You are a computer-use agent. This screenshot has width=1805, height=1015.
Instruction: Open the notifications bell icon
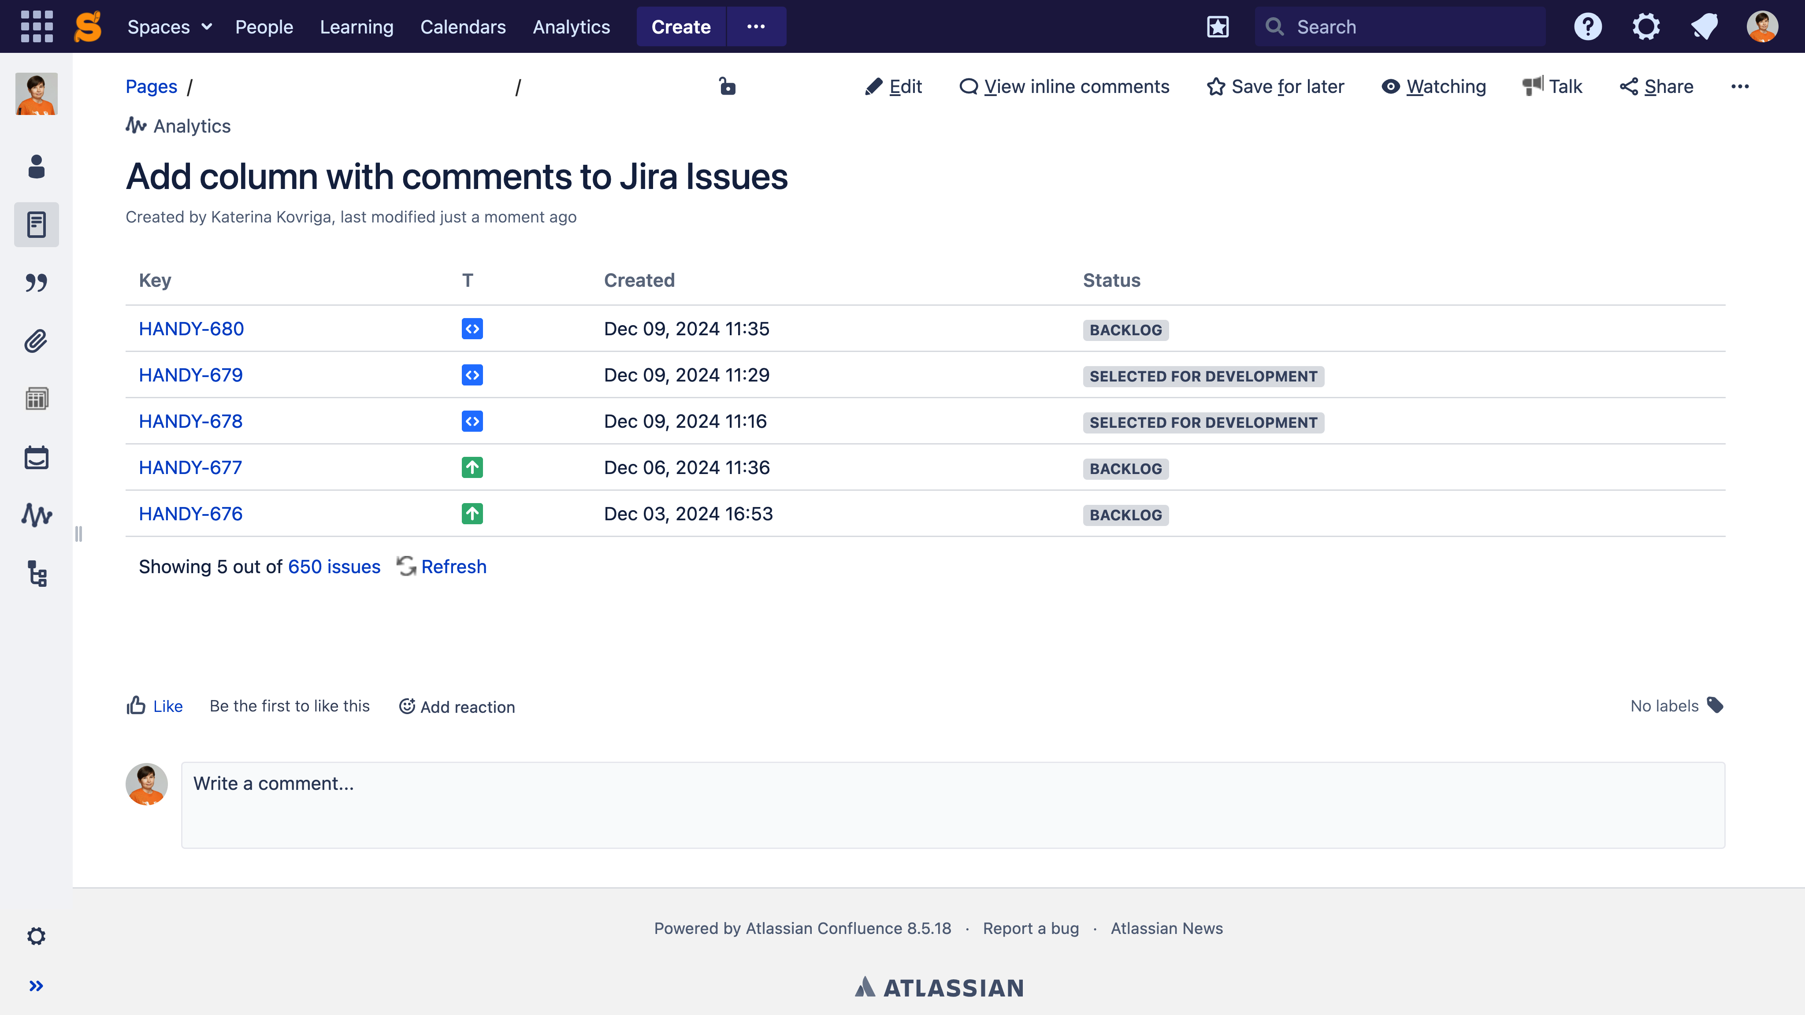click(1704, 26)
